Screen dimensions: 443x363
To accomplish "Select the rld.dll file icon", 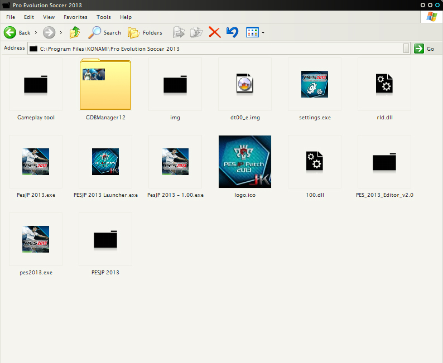I will click(x=384, y=84).
